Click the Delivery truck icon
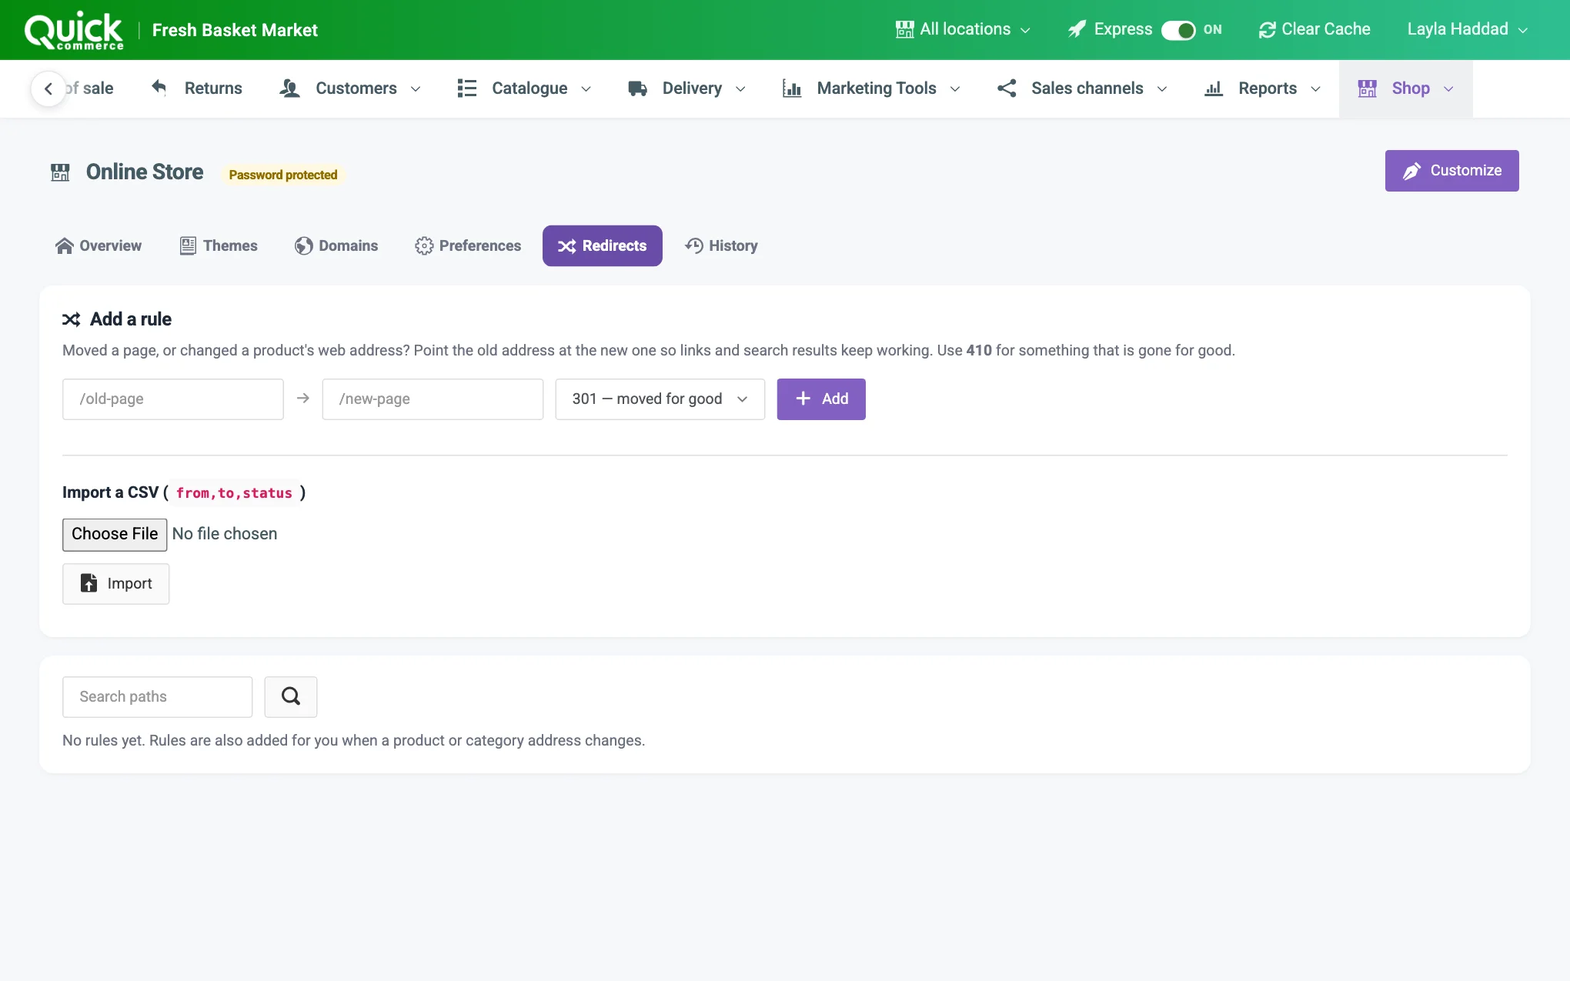The image size is (1570, 981). point(637,88)
